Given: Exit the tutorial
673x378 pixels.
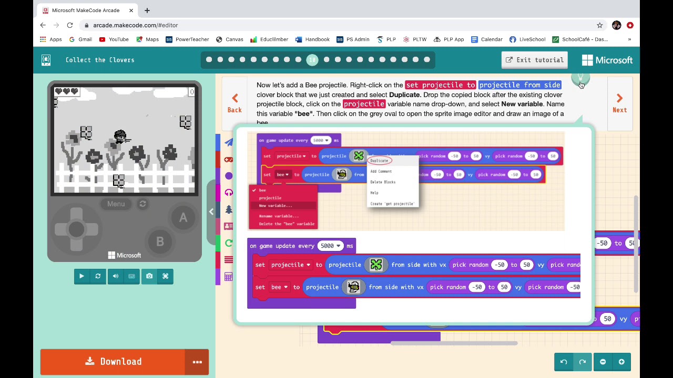Looking at the screenshot, I should tap(534, 60).
